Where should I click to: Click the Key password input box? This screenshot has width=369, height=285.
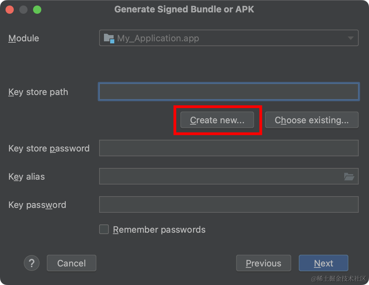[x=229, y=204]
